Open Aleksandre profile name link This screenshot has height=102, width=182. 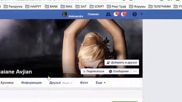point(76,16)
